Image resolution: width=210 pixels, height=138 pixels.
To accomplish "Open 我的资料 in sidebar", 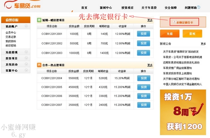I will click(11, 41).
